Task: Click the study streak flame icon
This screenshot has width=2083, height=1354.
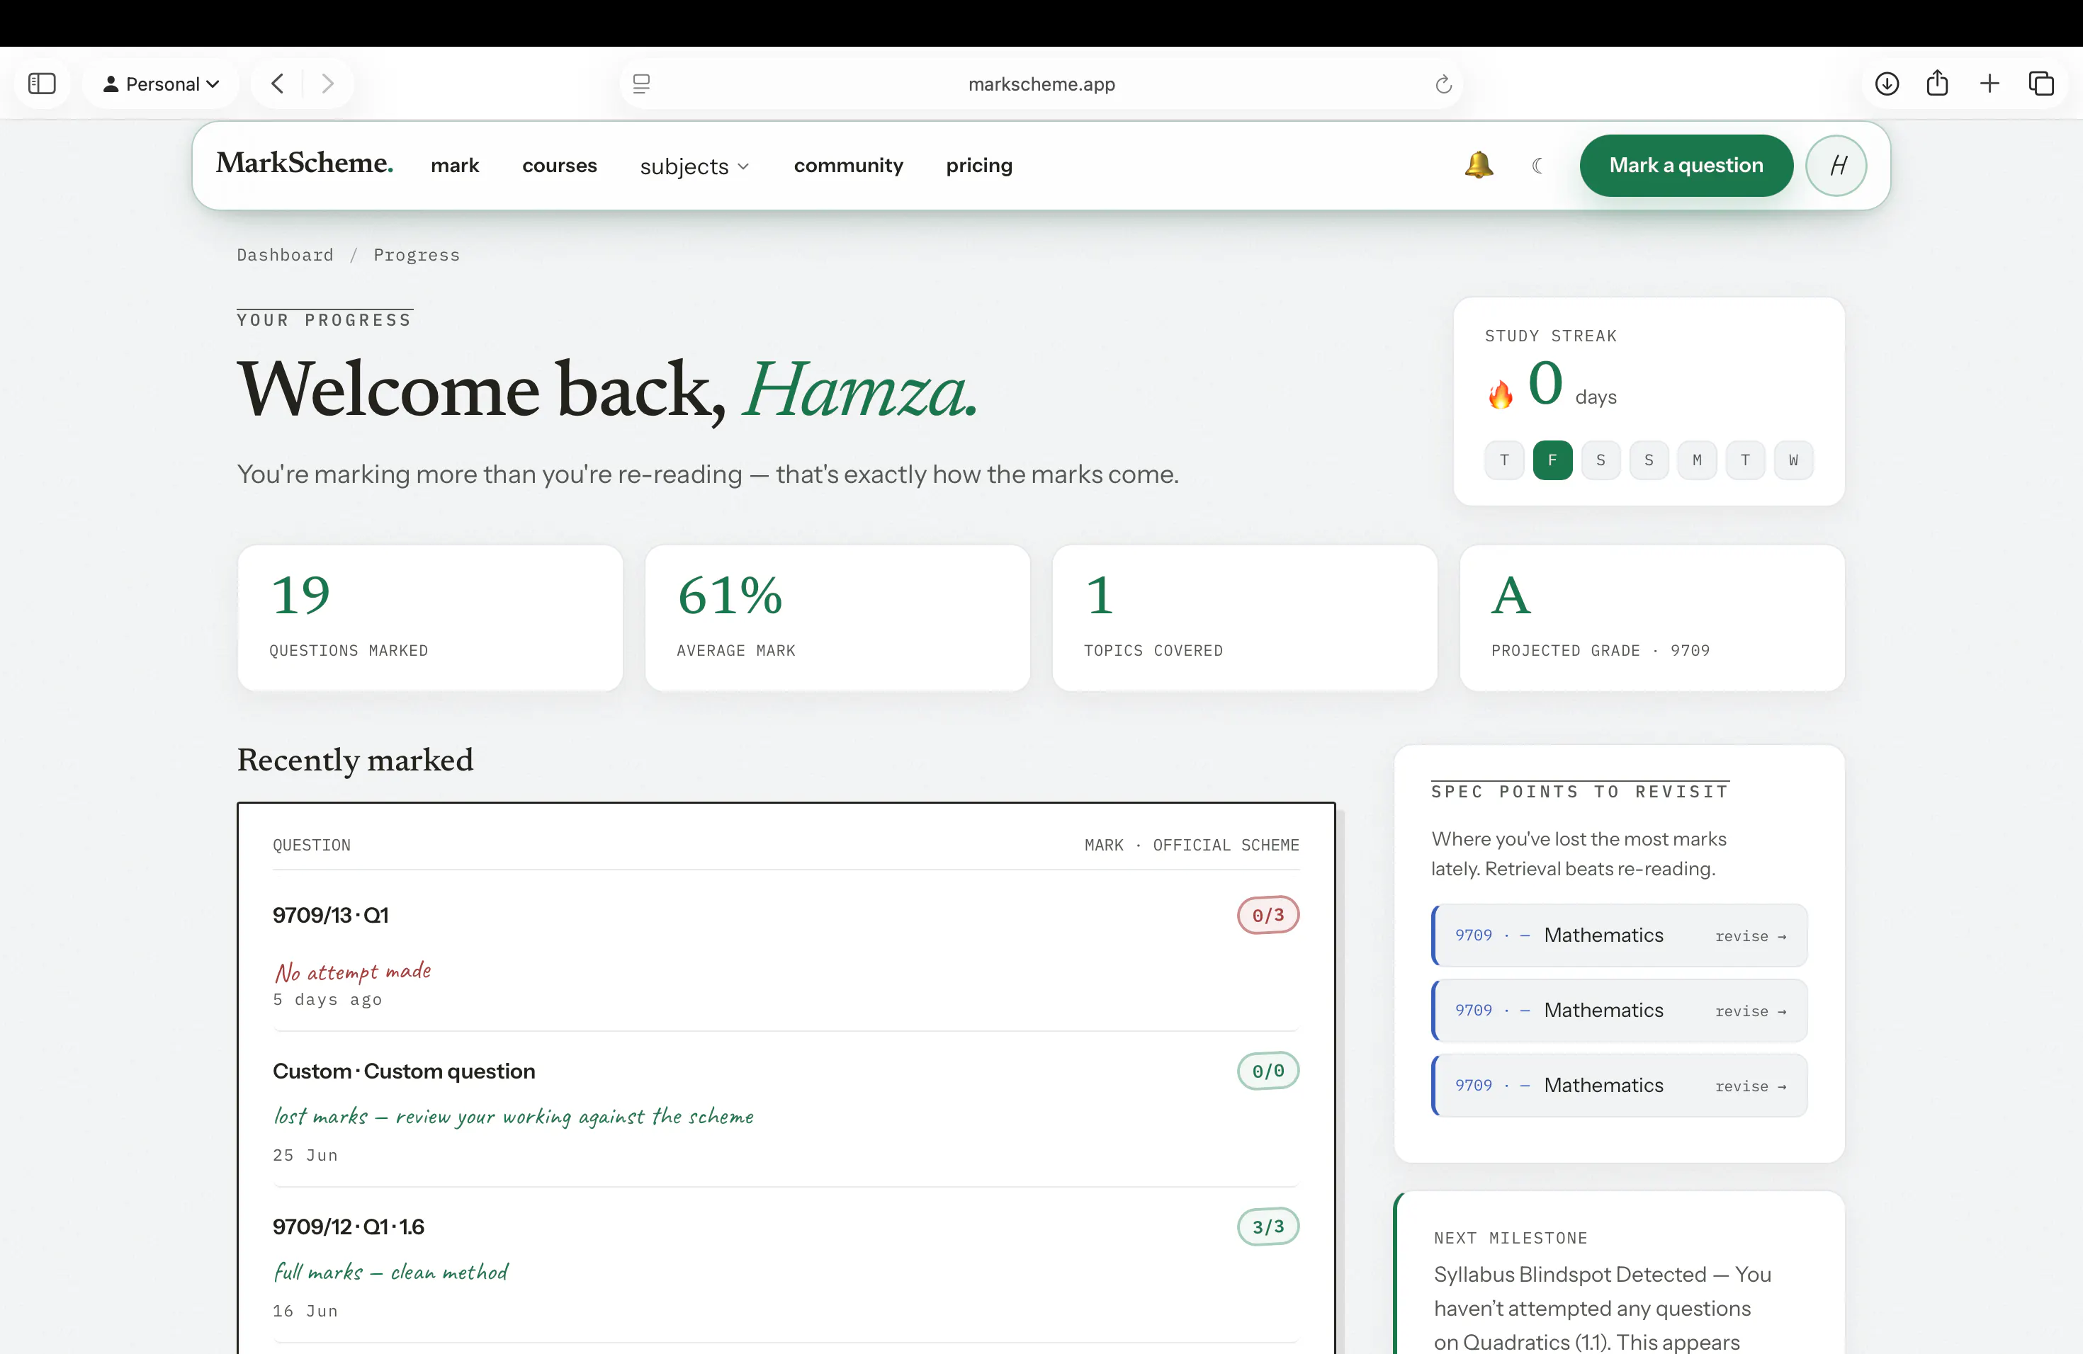Action: (x=1500, y=394)
